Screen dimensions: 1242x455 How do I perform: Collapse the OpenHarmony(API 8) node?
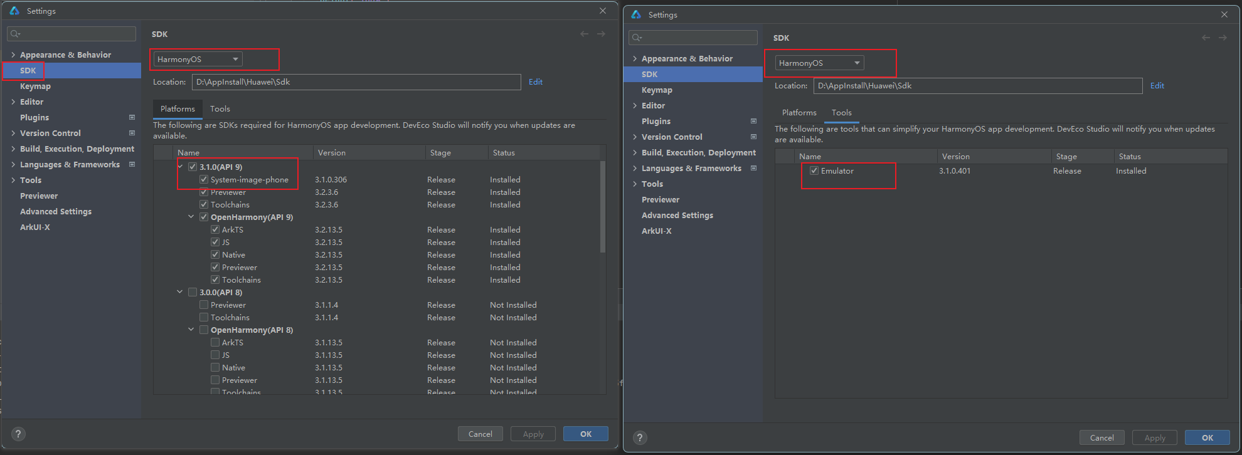(x=191, y=330)
